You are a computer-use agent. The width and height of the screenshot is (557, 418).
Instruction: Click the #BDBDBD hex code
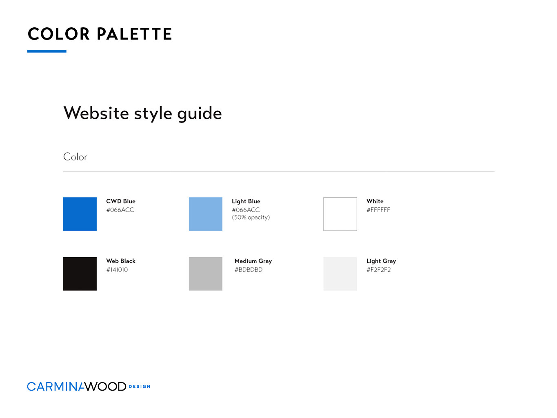coord(249,269)
